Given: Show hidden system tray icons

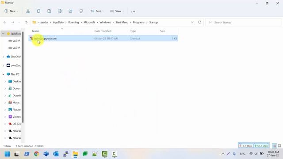Looking at the screenshot, I should [x=223, y=154].
